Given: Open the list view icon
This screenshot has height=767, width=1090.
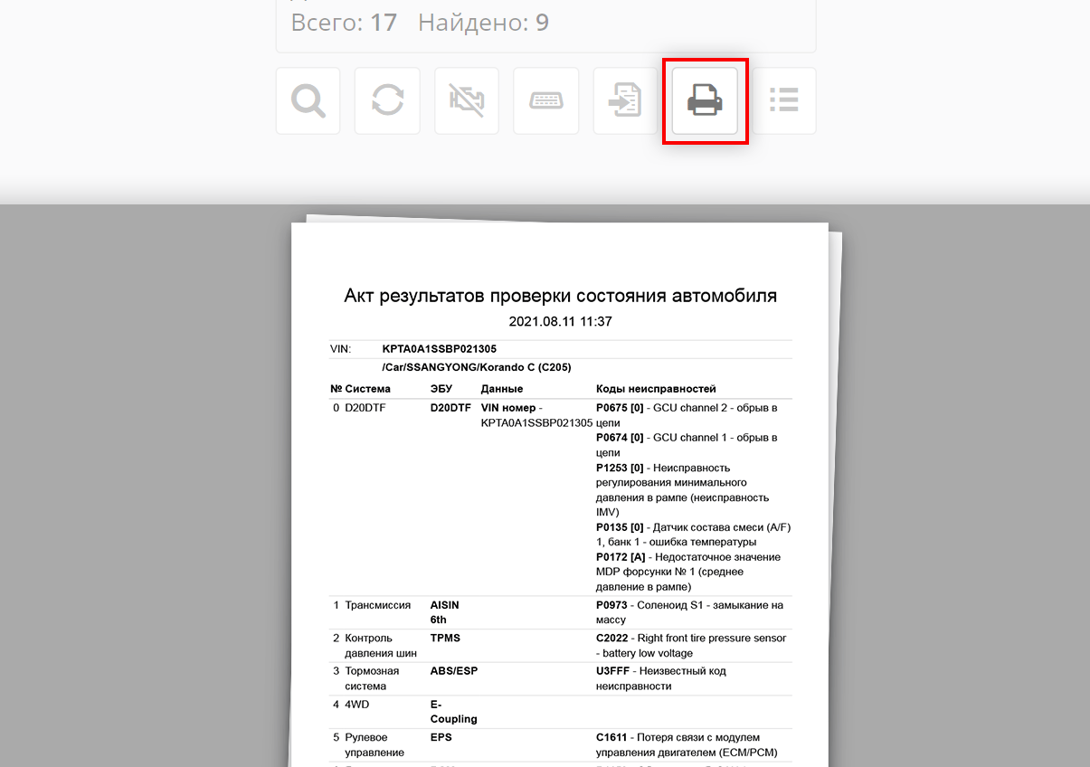Looking at the screenshot, I should pyautogui.click(x=783, y=100).
